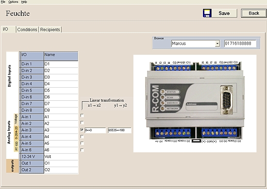This screenshot has width=267, height=189.
Task: Enable linear transformation for A-in 6
Action: [82, 150]
